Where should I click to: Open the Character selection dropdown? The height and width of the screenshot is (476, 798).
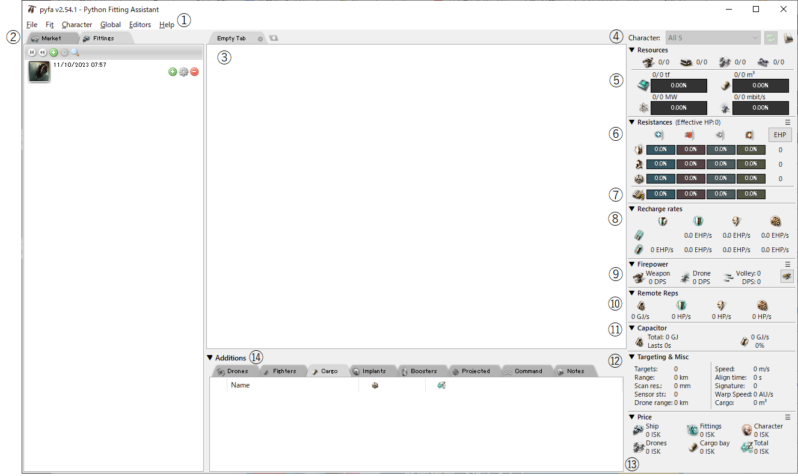713,37
